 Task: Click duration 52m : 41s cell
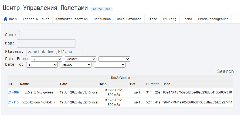click(x=153, y=102)
